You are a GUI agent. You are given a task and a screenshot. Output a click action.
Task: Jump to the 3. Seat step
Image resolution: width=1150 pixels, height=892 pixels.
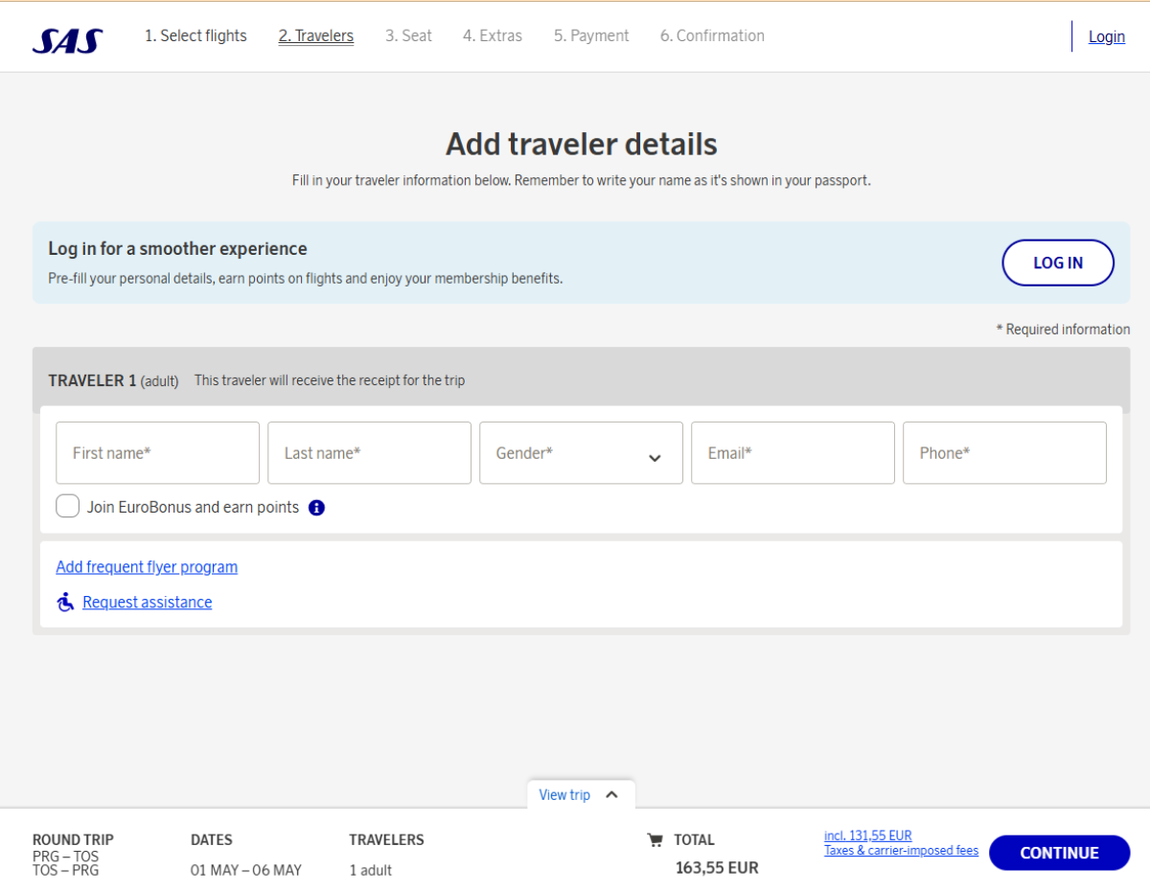[x=408, y=36]
